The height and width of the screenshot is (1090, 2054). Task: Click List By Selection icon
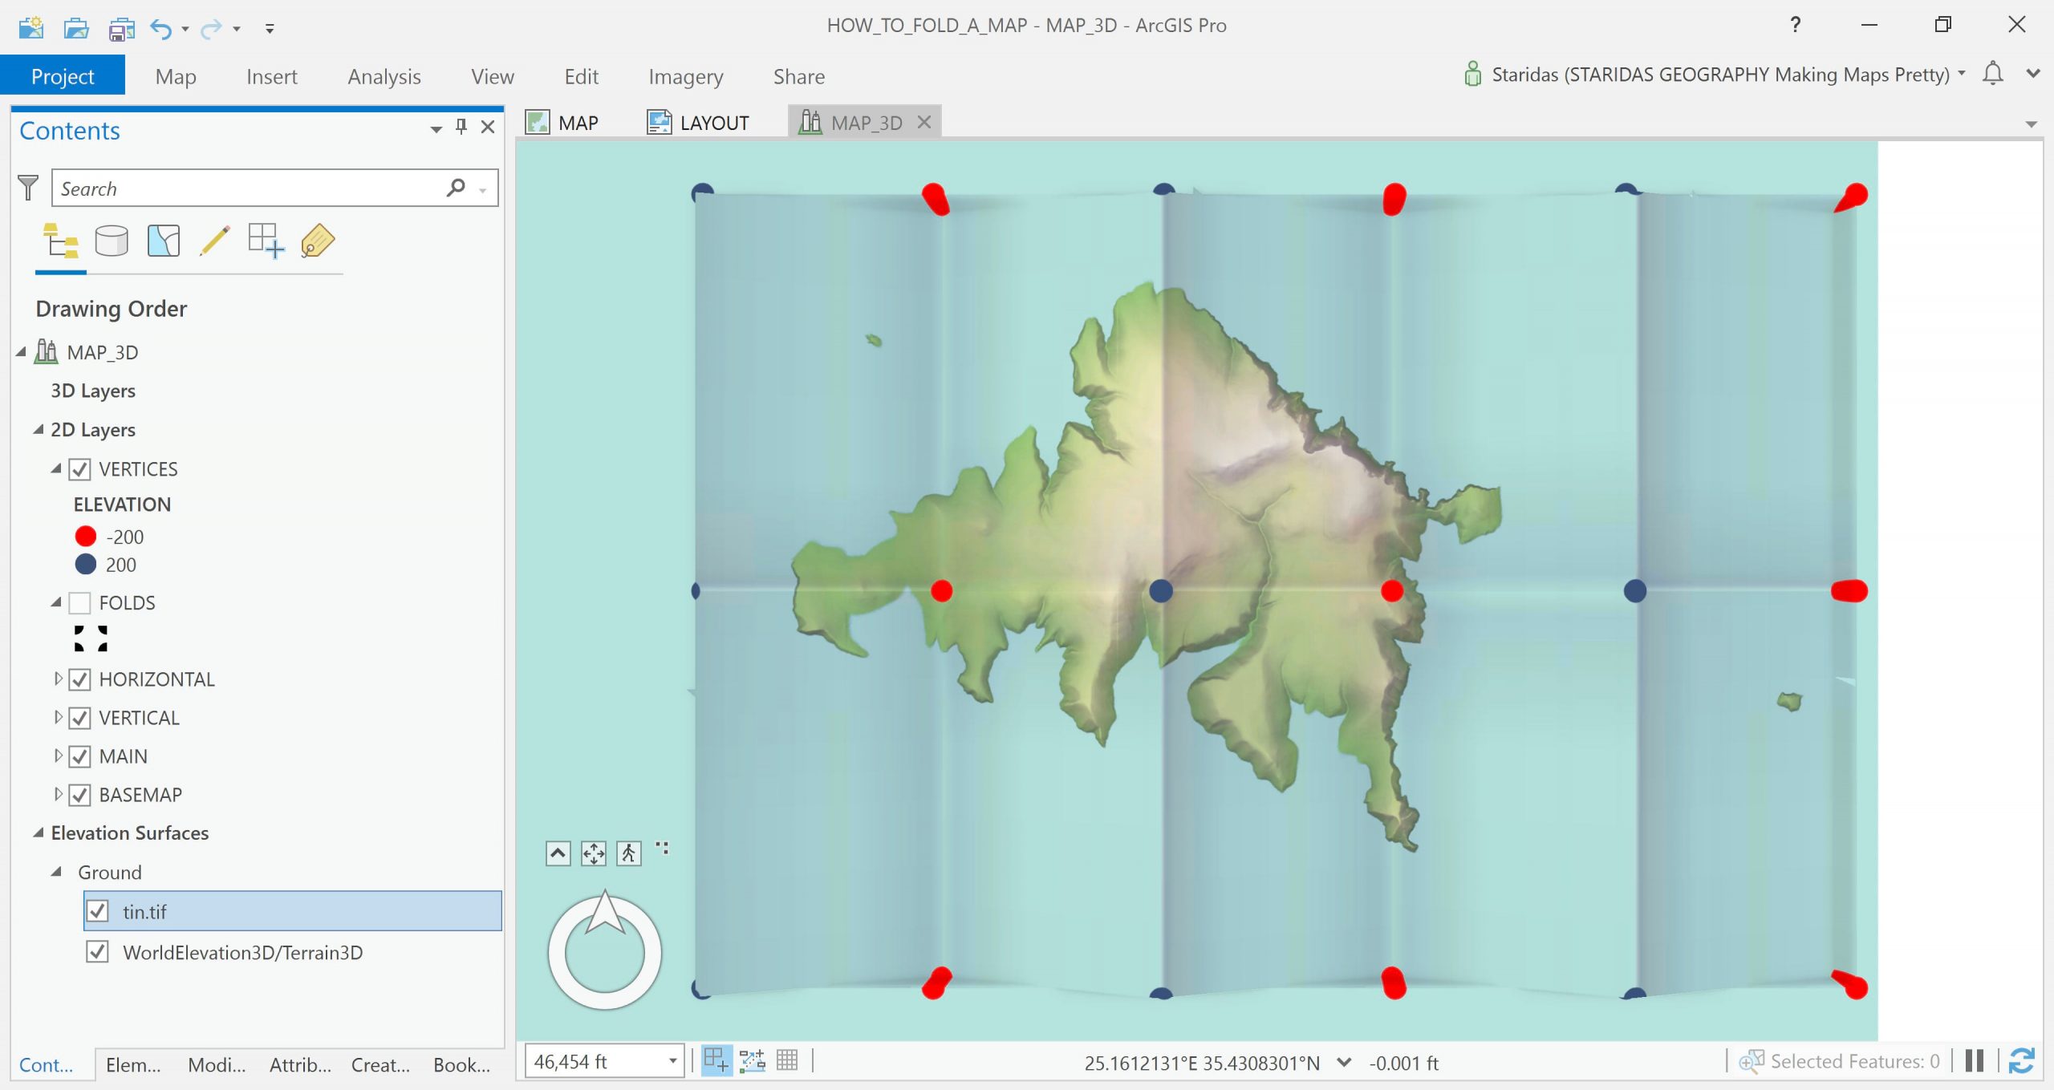pyautogui.click(x=164, y=241)
